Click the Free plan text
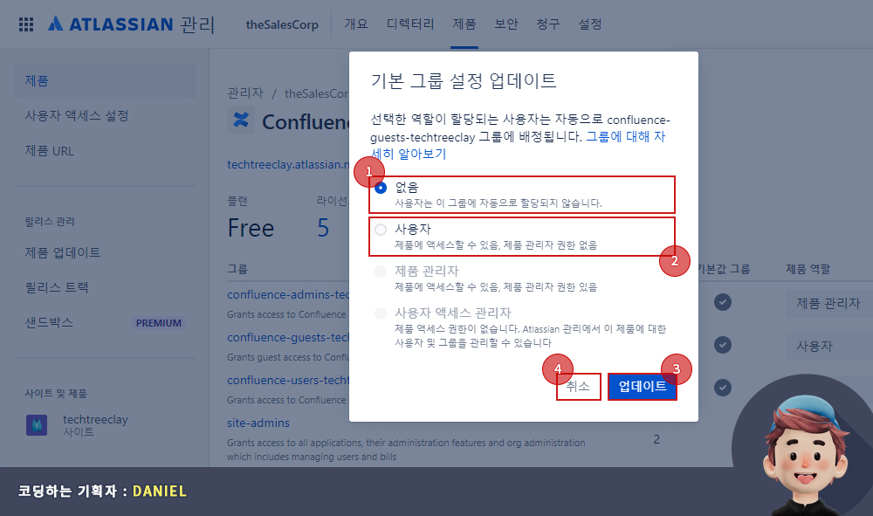Image resolution: width=873 pixels, height=516 pixels. [251, 228]
